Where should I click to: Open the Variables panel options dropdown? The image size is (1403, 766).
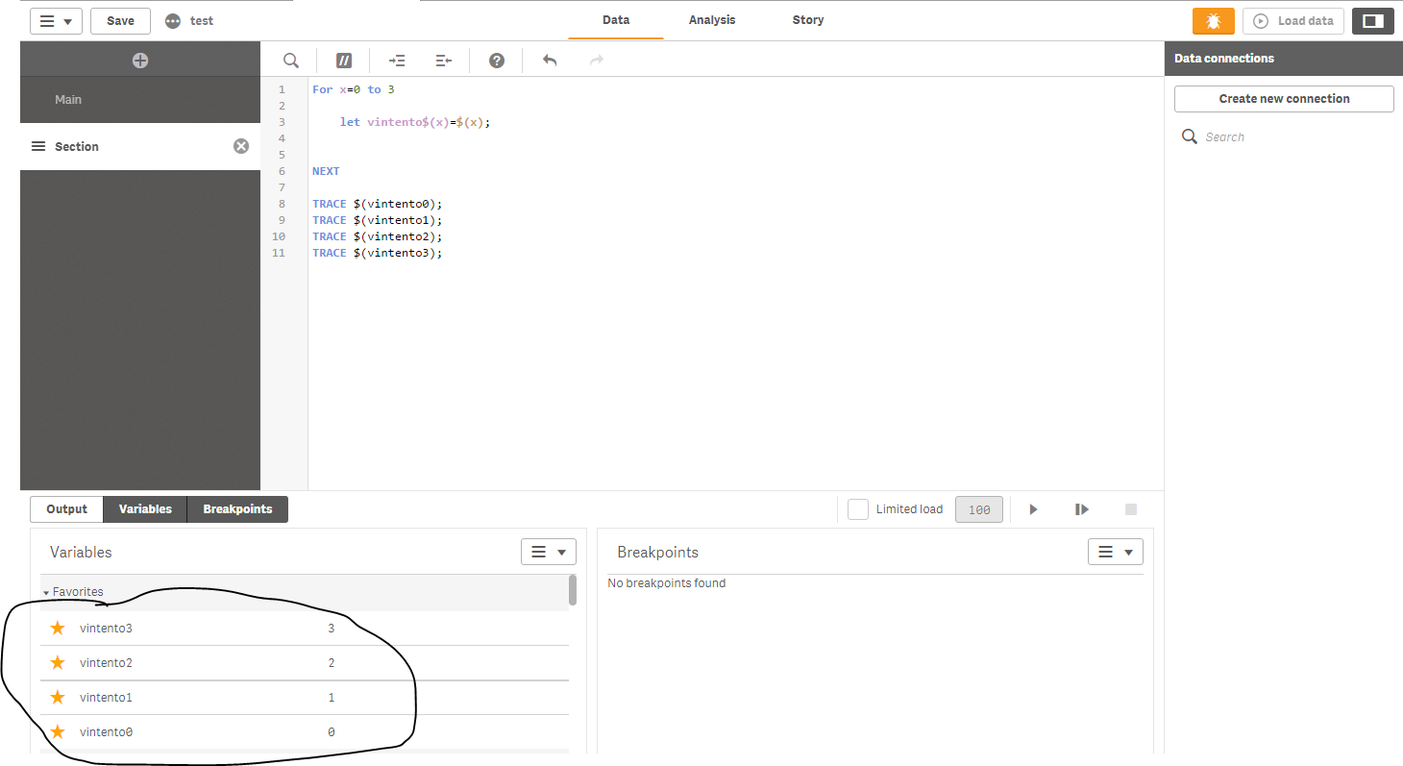pos(548,552)
